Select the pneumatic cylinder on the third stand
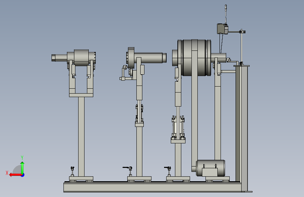Screen dimensions: 304x197 pyautogui.click(x=178, y=128)
